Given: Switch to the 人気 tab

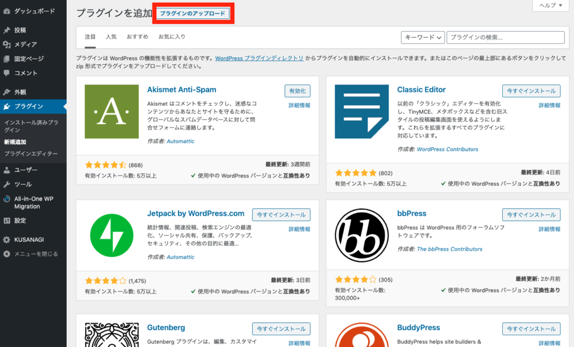Looking at the screenshot, I should click(111, 36).
